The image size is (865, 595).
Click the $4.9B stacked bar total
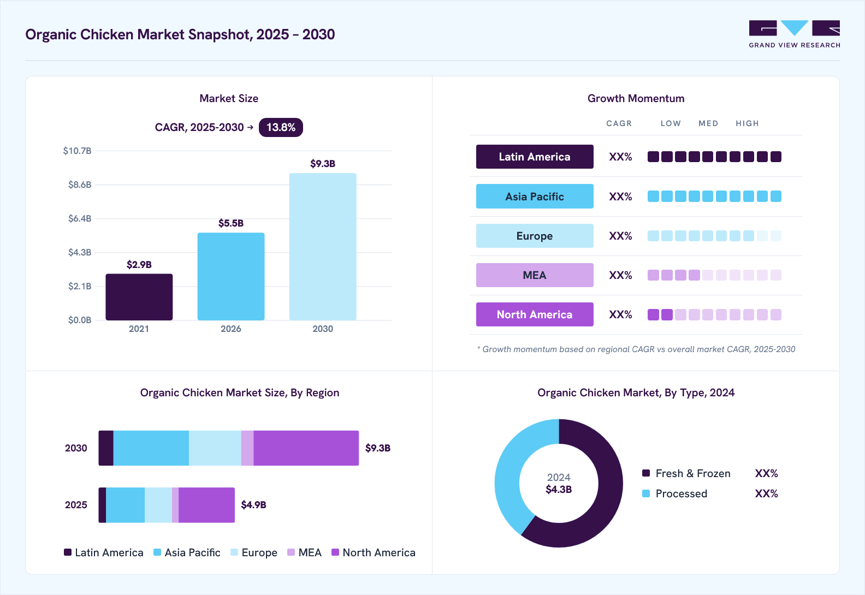(x=254, y=505)
